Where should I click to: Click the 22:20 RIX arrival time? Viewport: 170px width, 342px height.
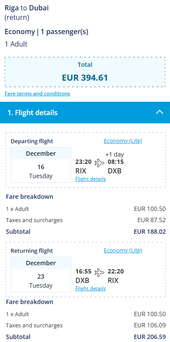[x=116, y=276]
